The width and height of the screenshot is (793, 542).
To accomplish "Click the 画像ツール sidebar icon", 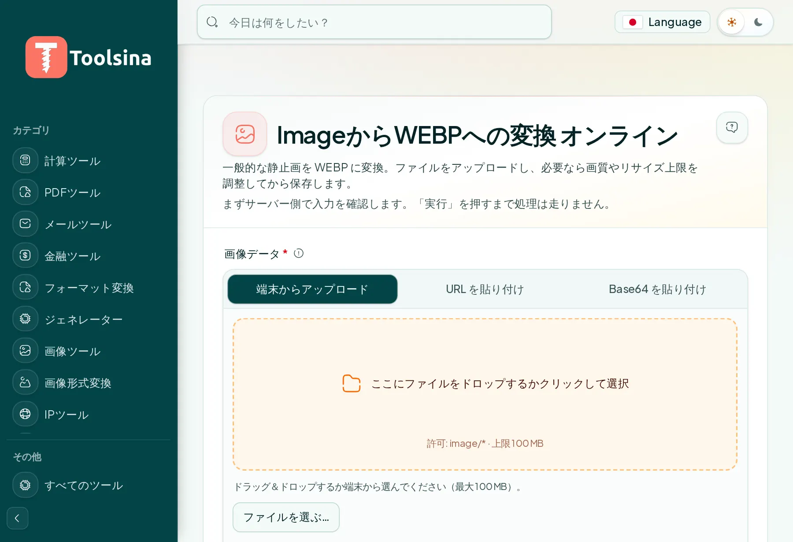I will 25,351.
